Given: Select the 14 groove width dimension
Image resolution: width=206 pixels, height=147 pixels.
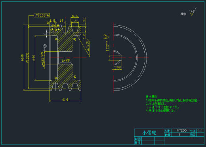Looking at the screenshot, I should 75,21.
